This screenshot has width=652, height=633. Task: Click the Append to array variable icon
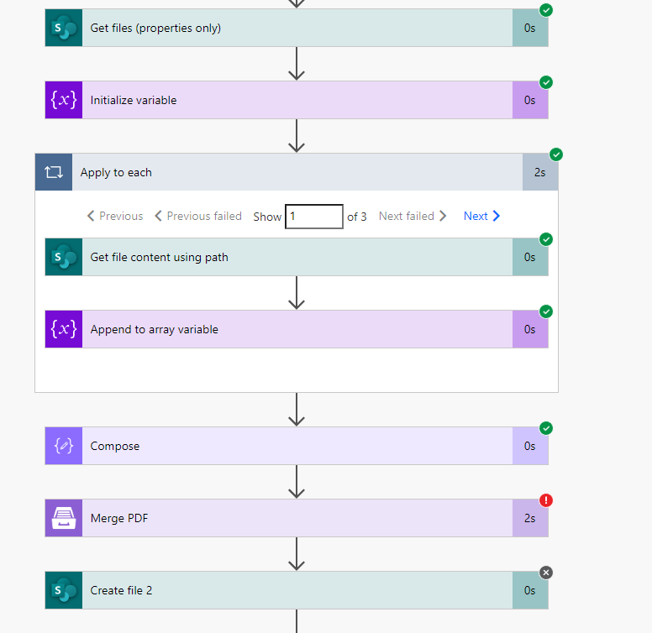[x=64, y=329]
